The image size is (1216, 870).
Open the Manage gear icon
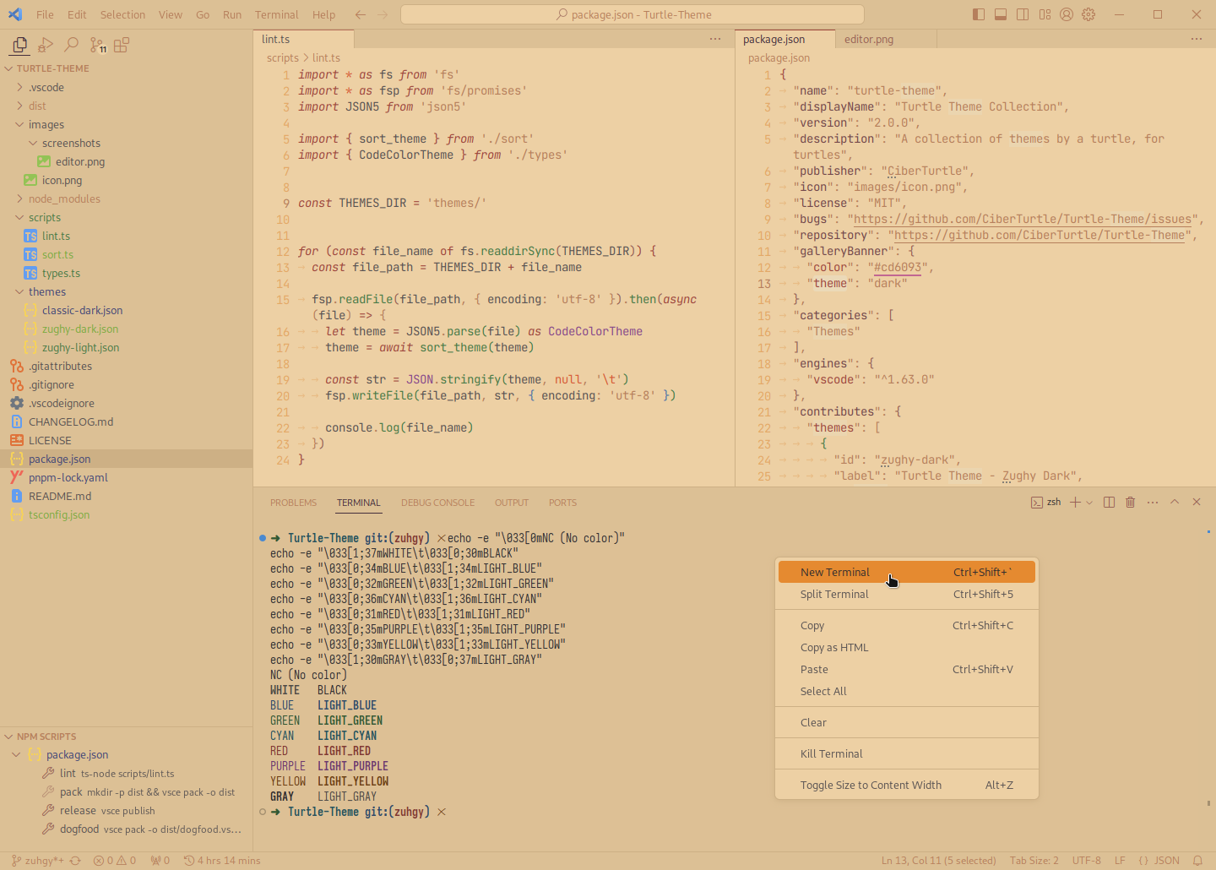click(x=1088, y=14)
